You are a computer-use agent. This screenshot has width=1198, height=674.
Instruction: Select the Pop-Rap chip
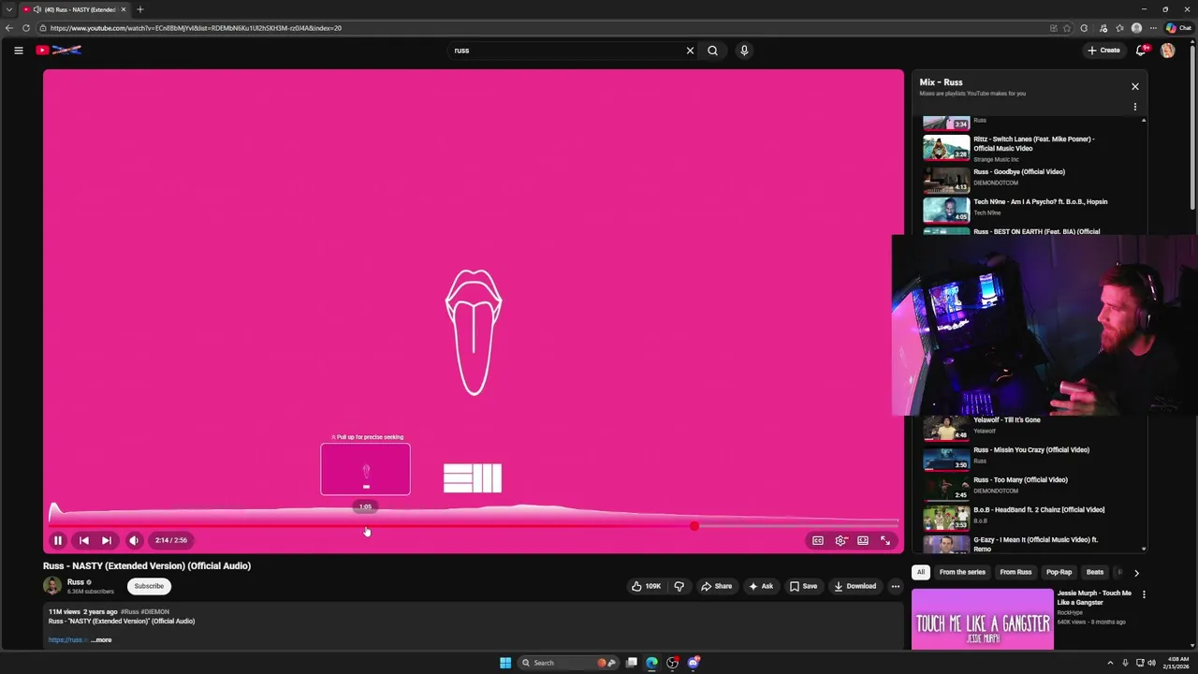coord(1059,572)
